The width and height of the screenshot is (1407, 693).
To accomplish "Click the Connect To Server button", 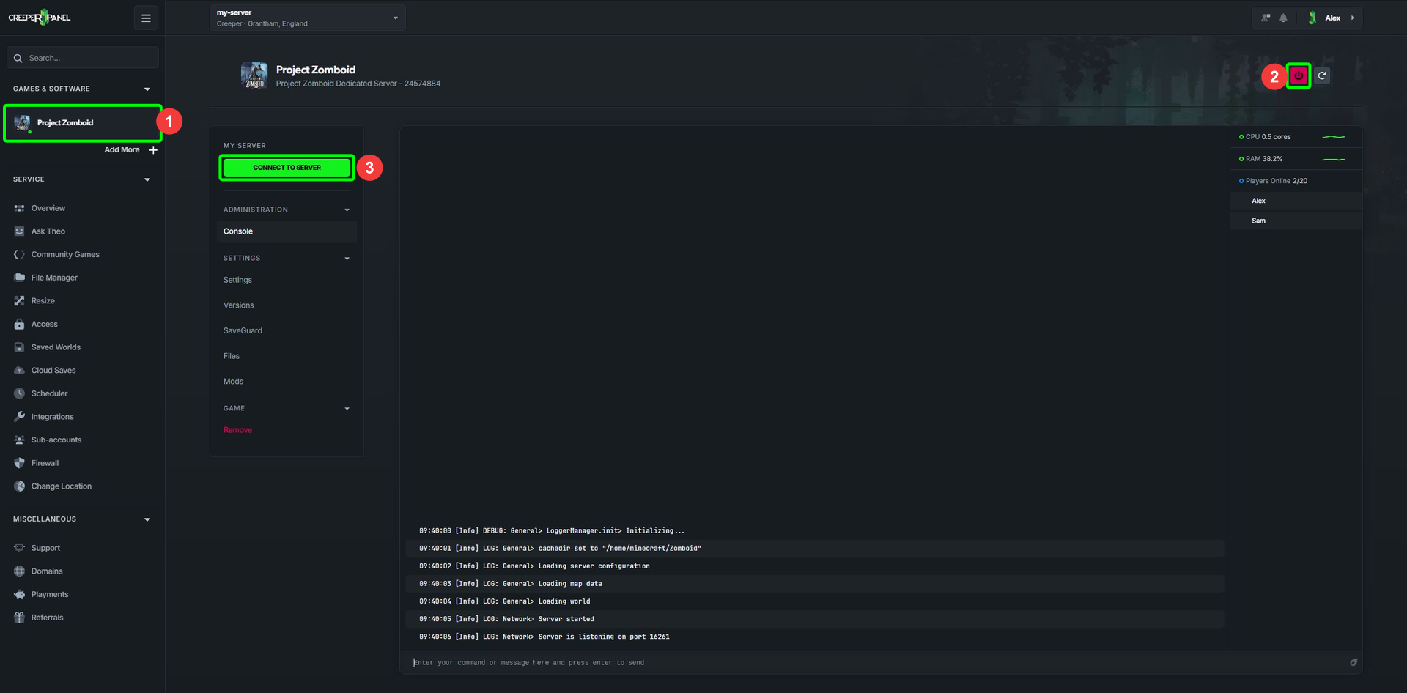I will 287,168.
